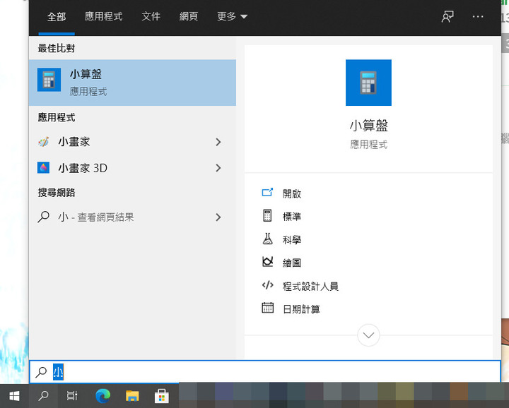Launch Microsoft Edge from taskbar
The width and height of the screenshot is (509, 408).
tap(103, 396)
